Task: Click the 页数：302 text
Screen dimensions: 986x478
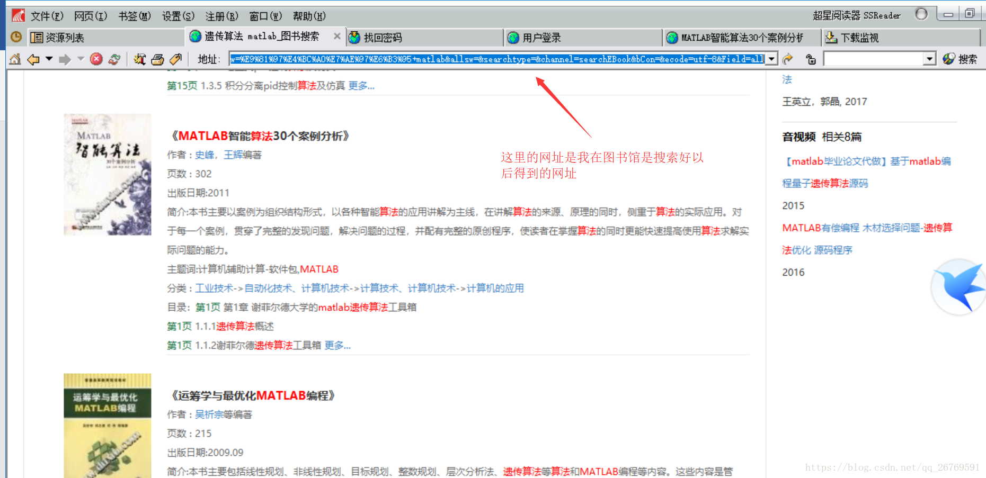Action: coord(189,174)
